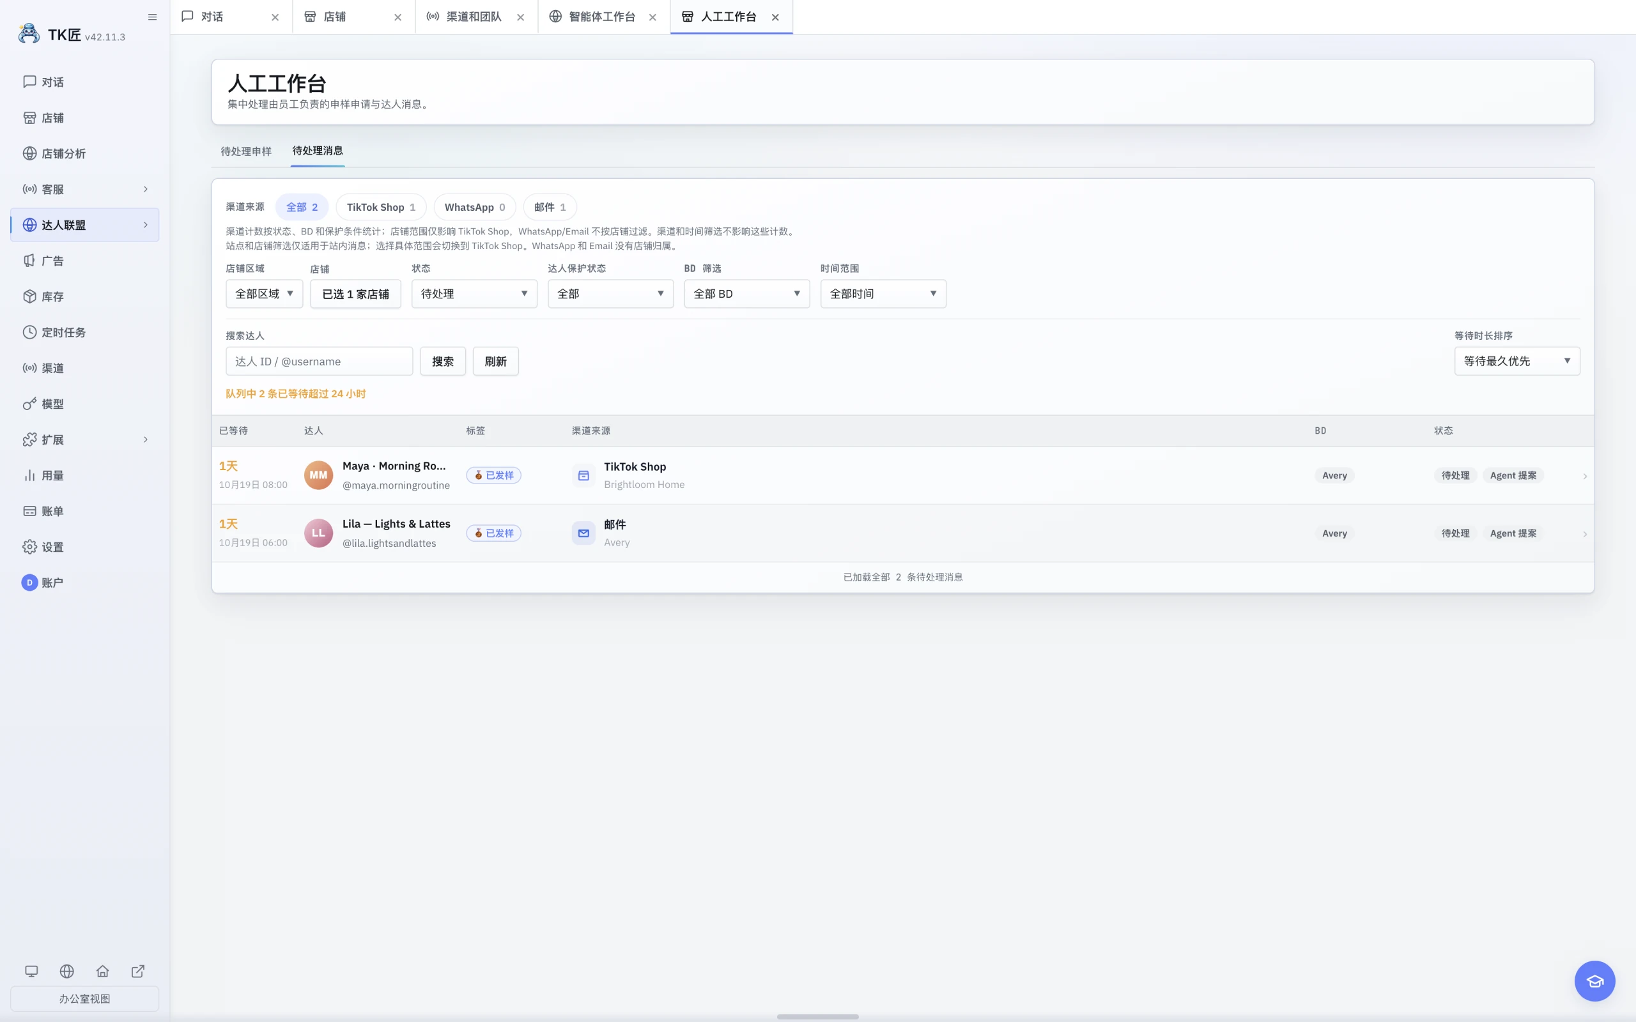Focus the 达人 ID / @username search field
The width and height of the screenshot is (1636, 1022).
click(319, 361)
